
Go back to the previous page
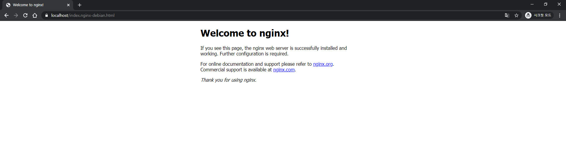point(6,15)
